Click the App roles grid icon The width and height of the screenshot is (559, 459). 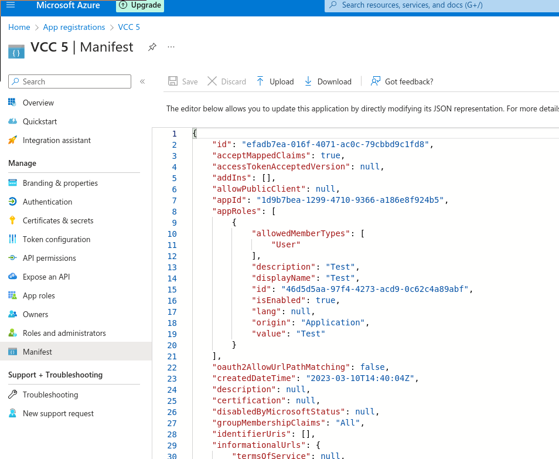pyautogui.click(x=12, y=295)
